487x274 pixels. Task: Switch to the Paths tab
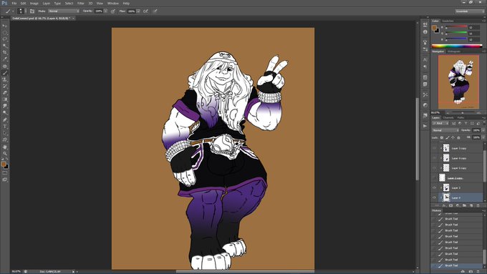pyautogui.click(x=461, y=117)
